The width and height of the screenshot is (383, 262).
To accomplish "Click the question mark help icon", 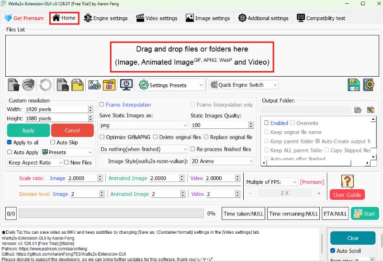I will pyautogui.click(x=347, y=182).
